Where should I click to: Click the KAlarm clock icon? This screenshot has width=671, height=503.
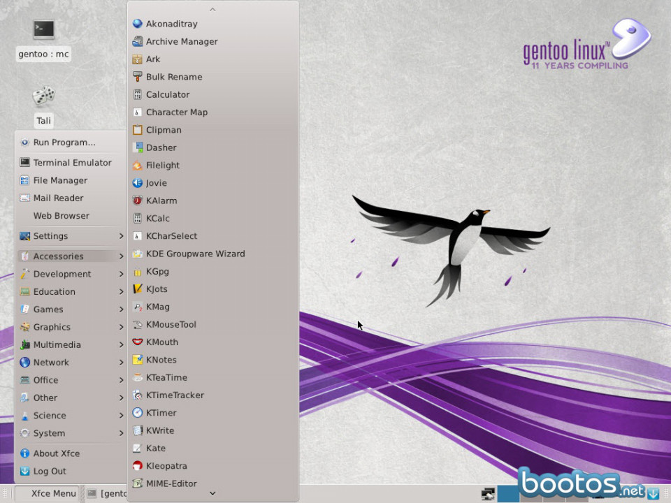(138, 201)
